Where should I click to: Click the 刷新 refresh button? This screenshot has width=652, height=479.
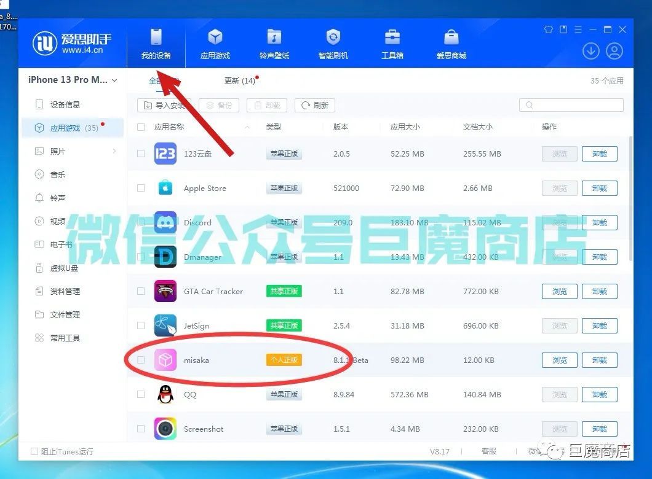(x=315, y=106)
